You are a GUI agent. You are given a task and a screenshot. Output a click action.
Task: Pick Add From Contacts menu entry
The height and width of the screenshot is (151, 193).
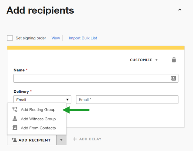(x=38, y=128)
